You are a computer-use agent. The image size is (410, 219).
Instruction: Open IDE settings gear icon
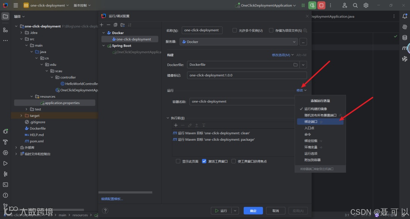(366, 5)
